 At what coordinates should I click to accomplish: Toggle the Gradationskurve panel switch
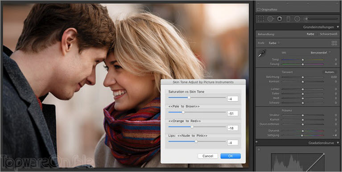(256, 143)
